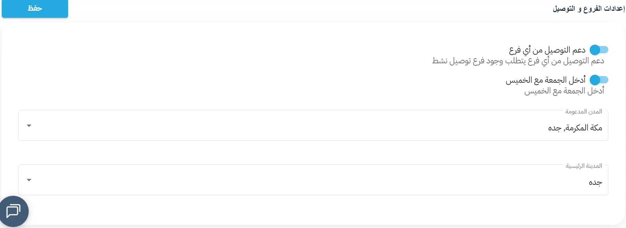Expand the المدن المدعومة dropdown arrow
The height and width of the screenshot is (228, 626).
[29, 126]
